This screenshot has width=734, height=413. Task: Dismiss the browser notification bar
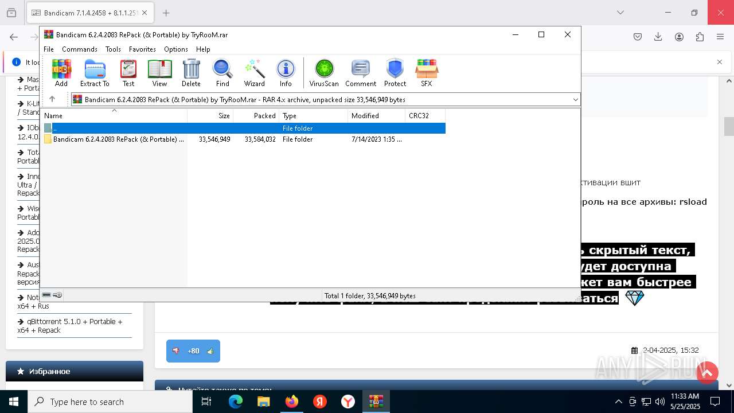click(x=720, y=62)
